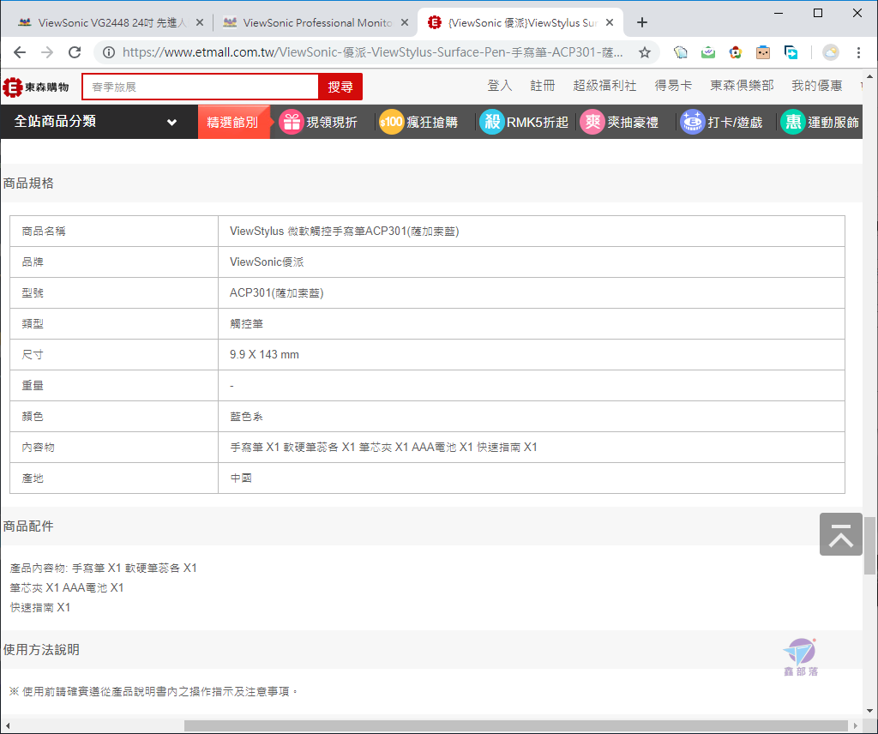Click the 商品規格 section heading
This screenshot has width=878, height=734.
[x=28, y=183]
